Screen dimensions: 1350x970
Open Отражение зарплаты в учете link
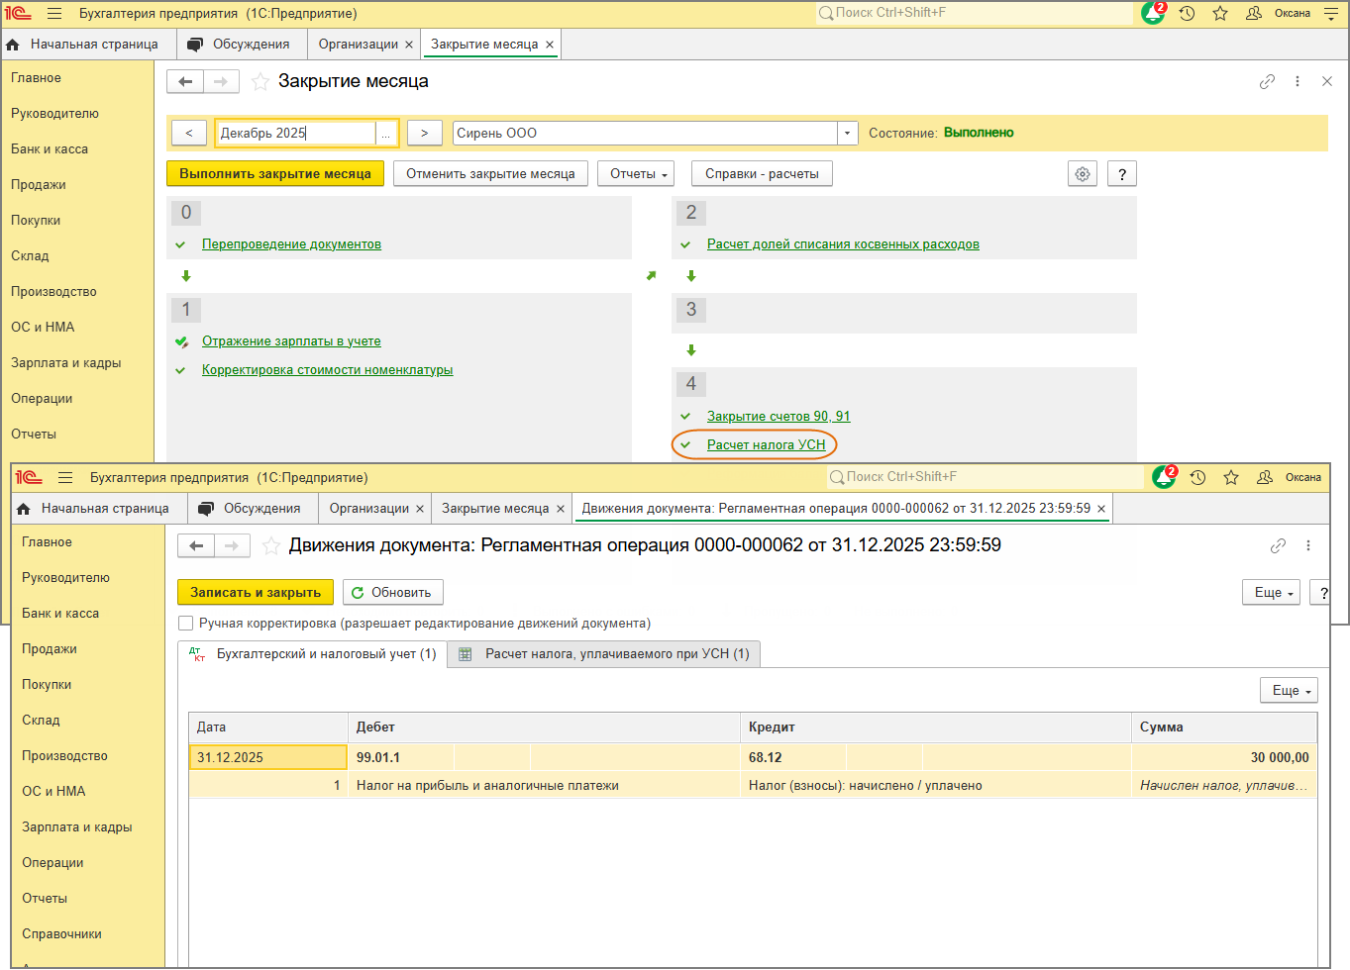[x=291, y=341]
